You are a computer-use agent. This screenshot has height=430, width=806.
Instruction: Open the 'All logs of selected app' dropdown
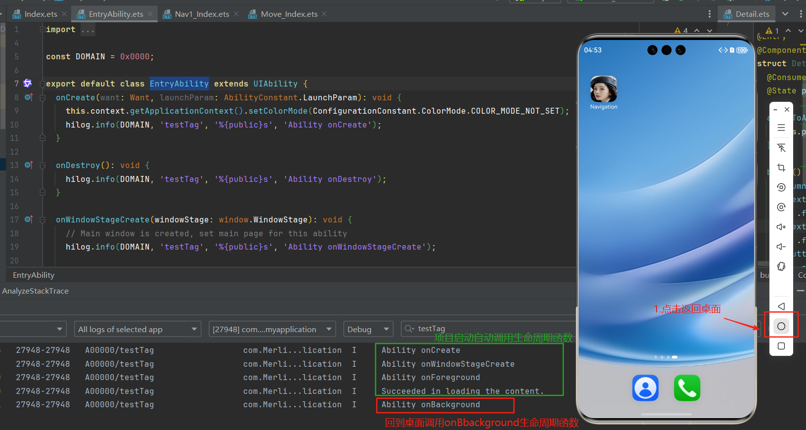point(137,329)
